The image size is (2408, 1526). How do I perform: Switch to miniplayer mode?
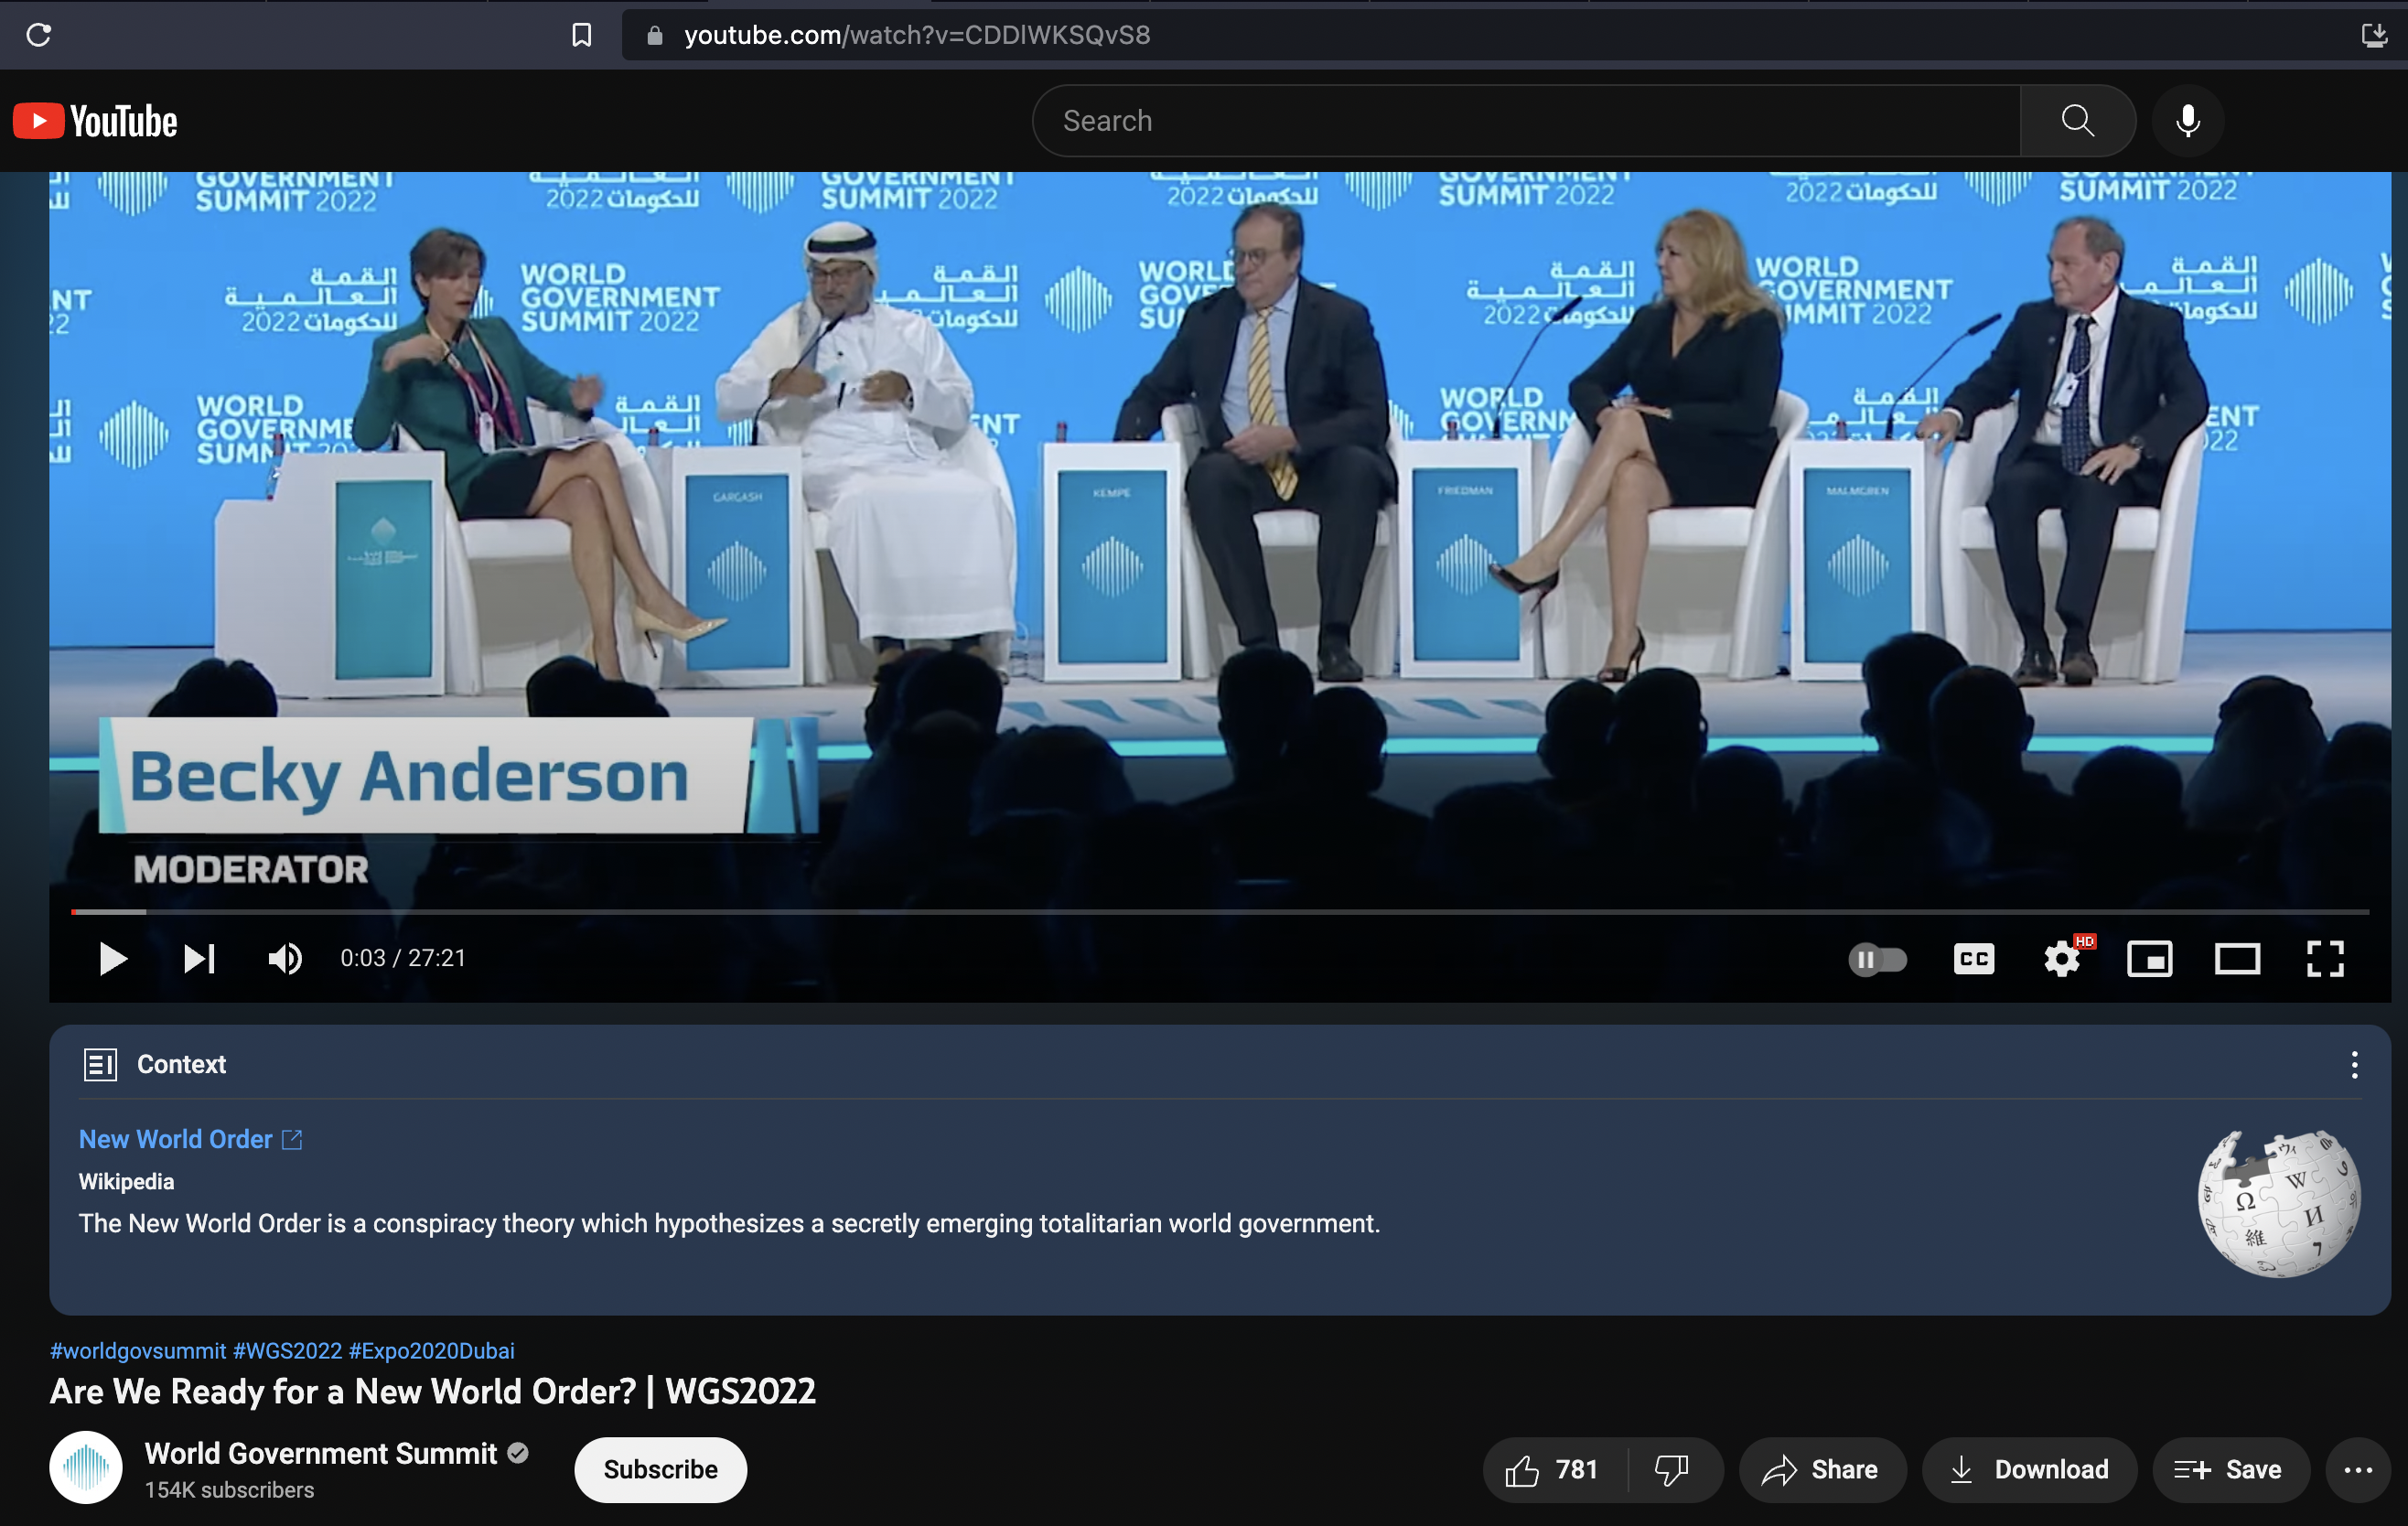coord(2149,958)
